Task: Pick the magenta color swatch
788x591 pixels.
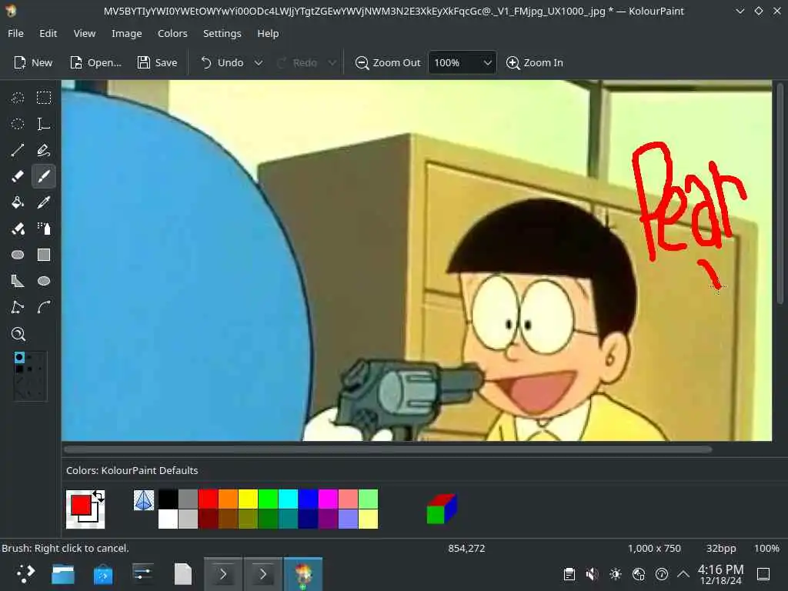Action: pyautogui.click(x=328, y=499)
